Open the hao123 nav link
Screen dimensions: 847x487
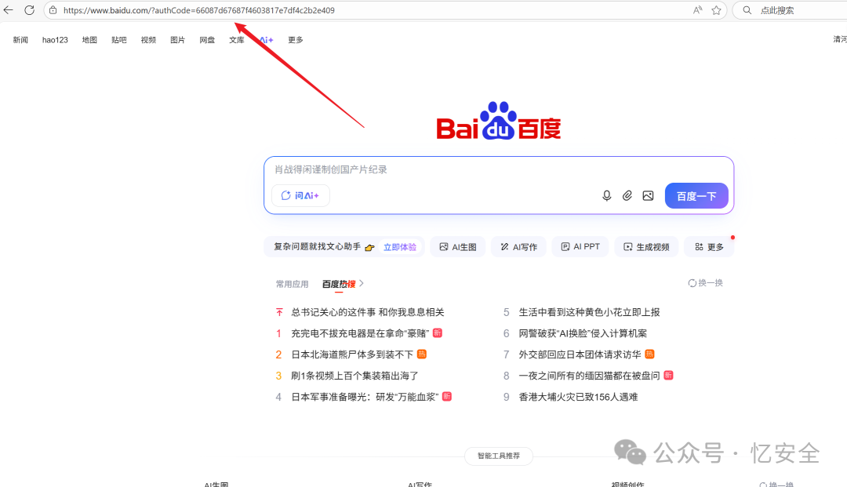[x=55, y=40]
